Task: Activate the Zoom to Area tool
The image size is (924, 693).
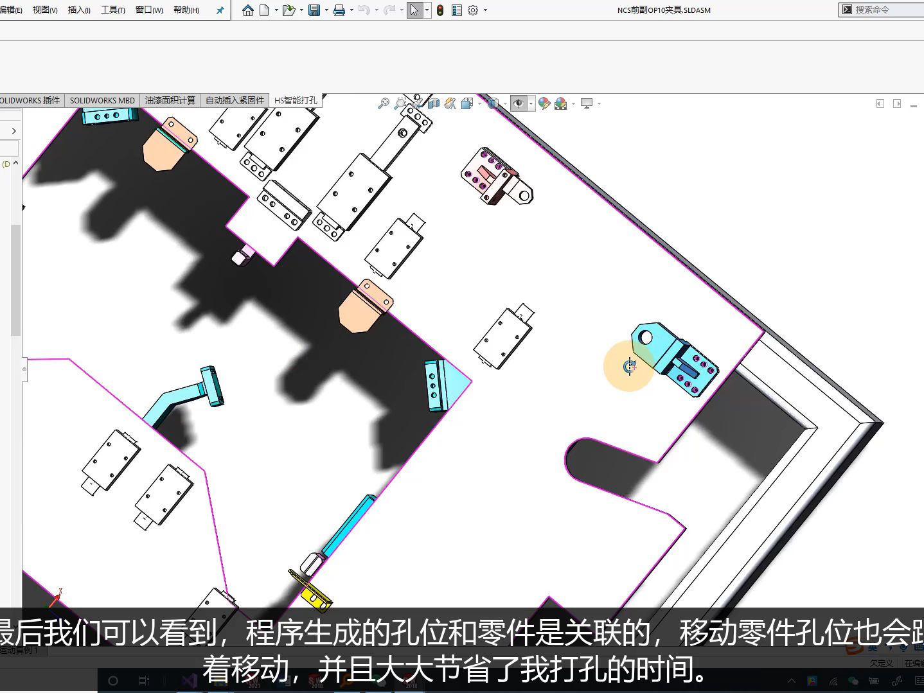Action: [x=400, y=103]
